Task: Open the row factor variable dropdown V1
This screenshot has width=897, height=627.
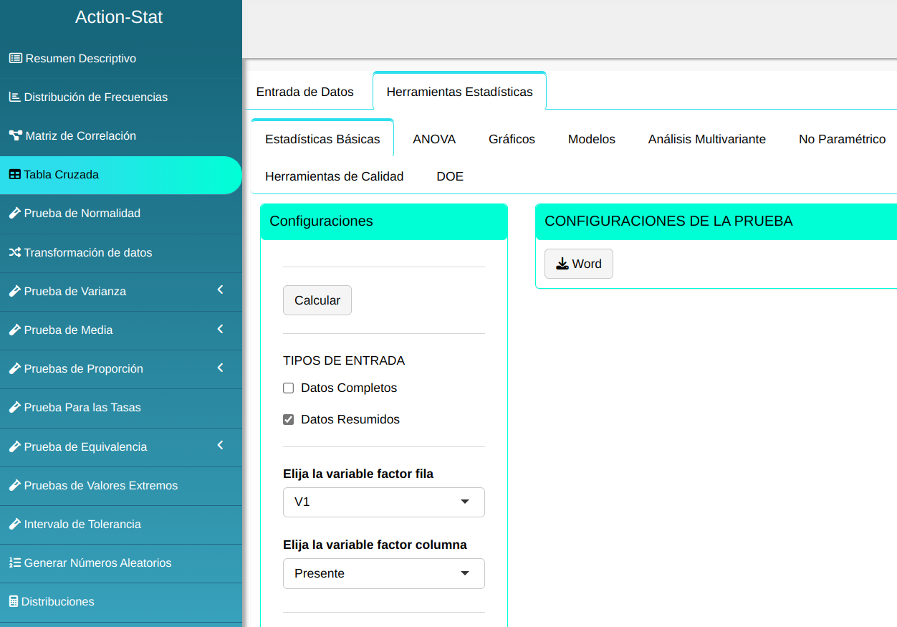Action: tap(383, 502)
